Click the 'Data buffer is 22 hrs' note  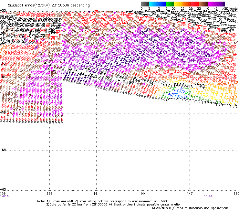(114, 205)
